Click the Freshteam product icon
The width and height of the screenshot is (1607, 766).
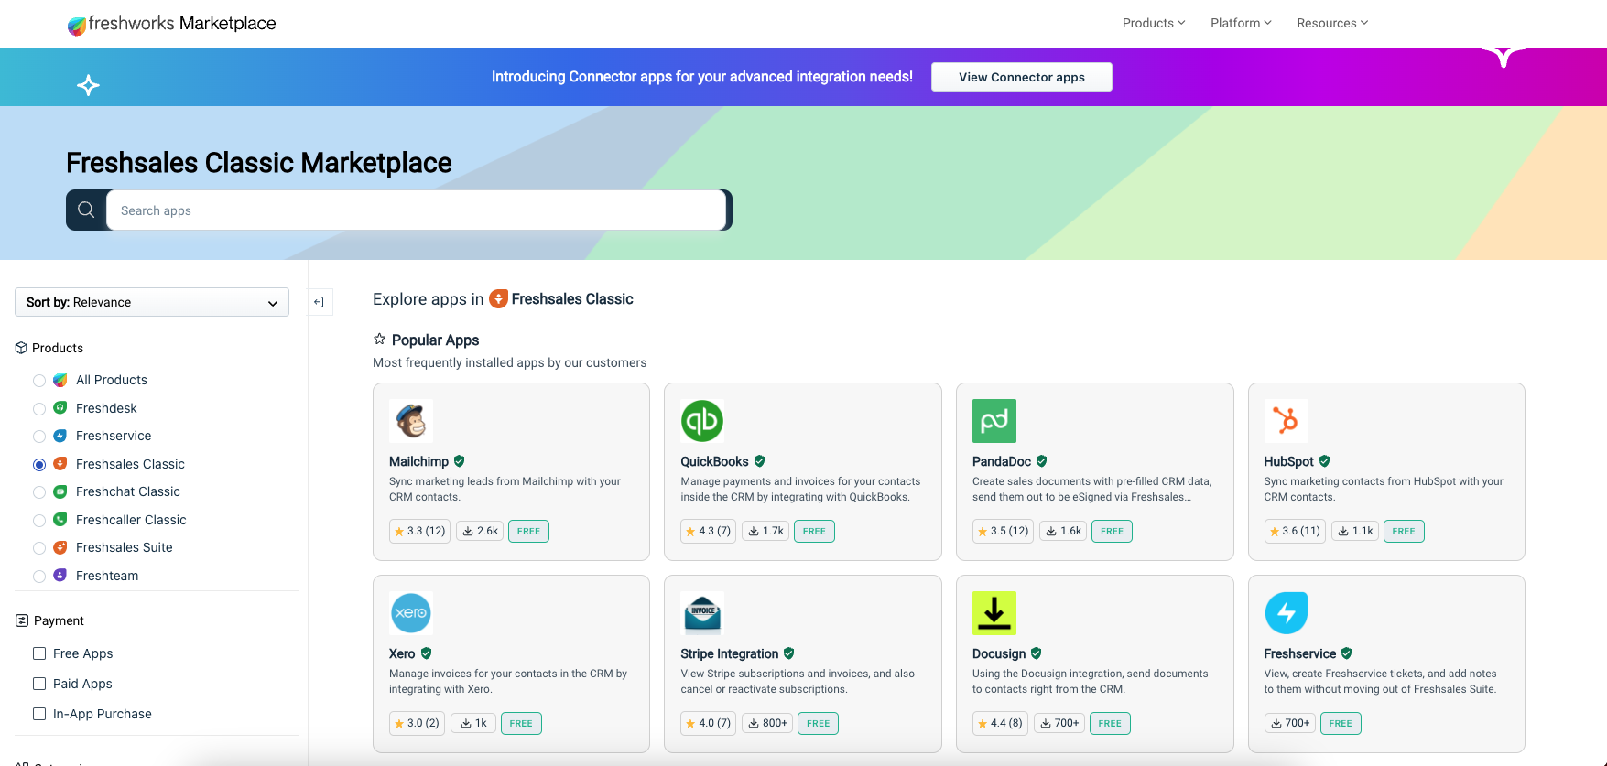(x=60, y=576)
